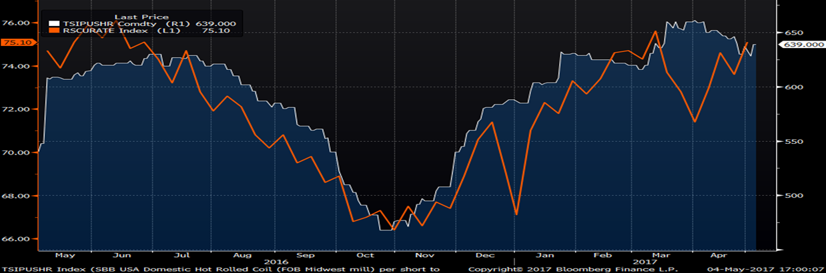Click the 76.00 left axis label

19,23
